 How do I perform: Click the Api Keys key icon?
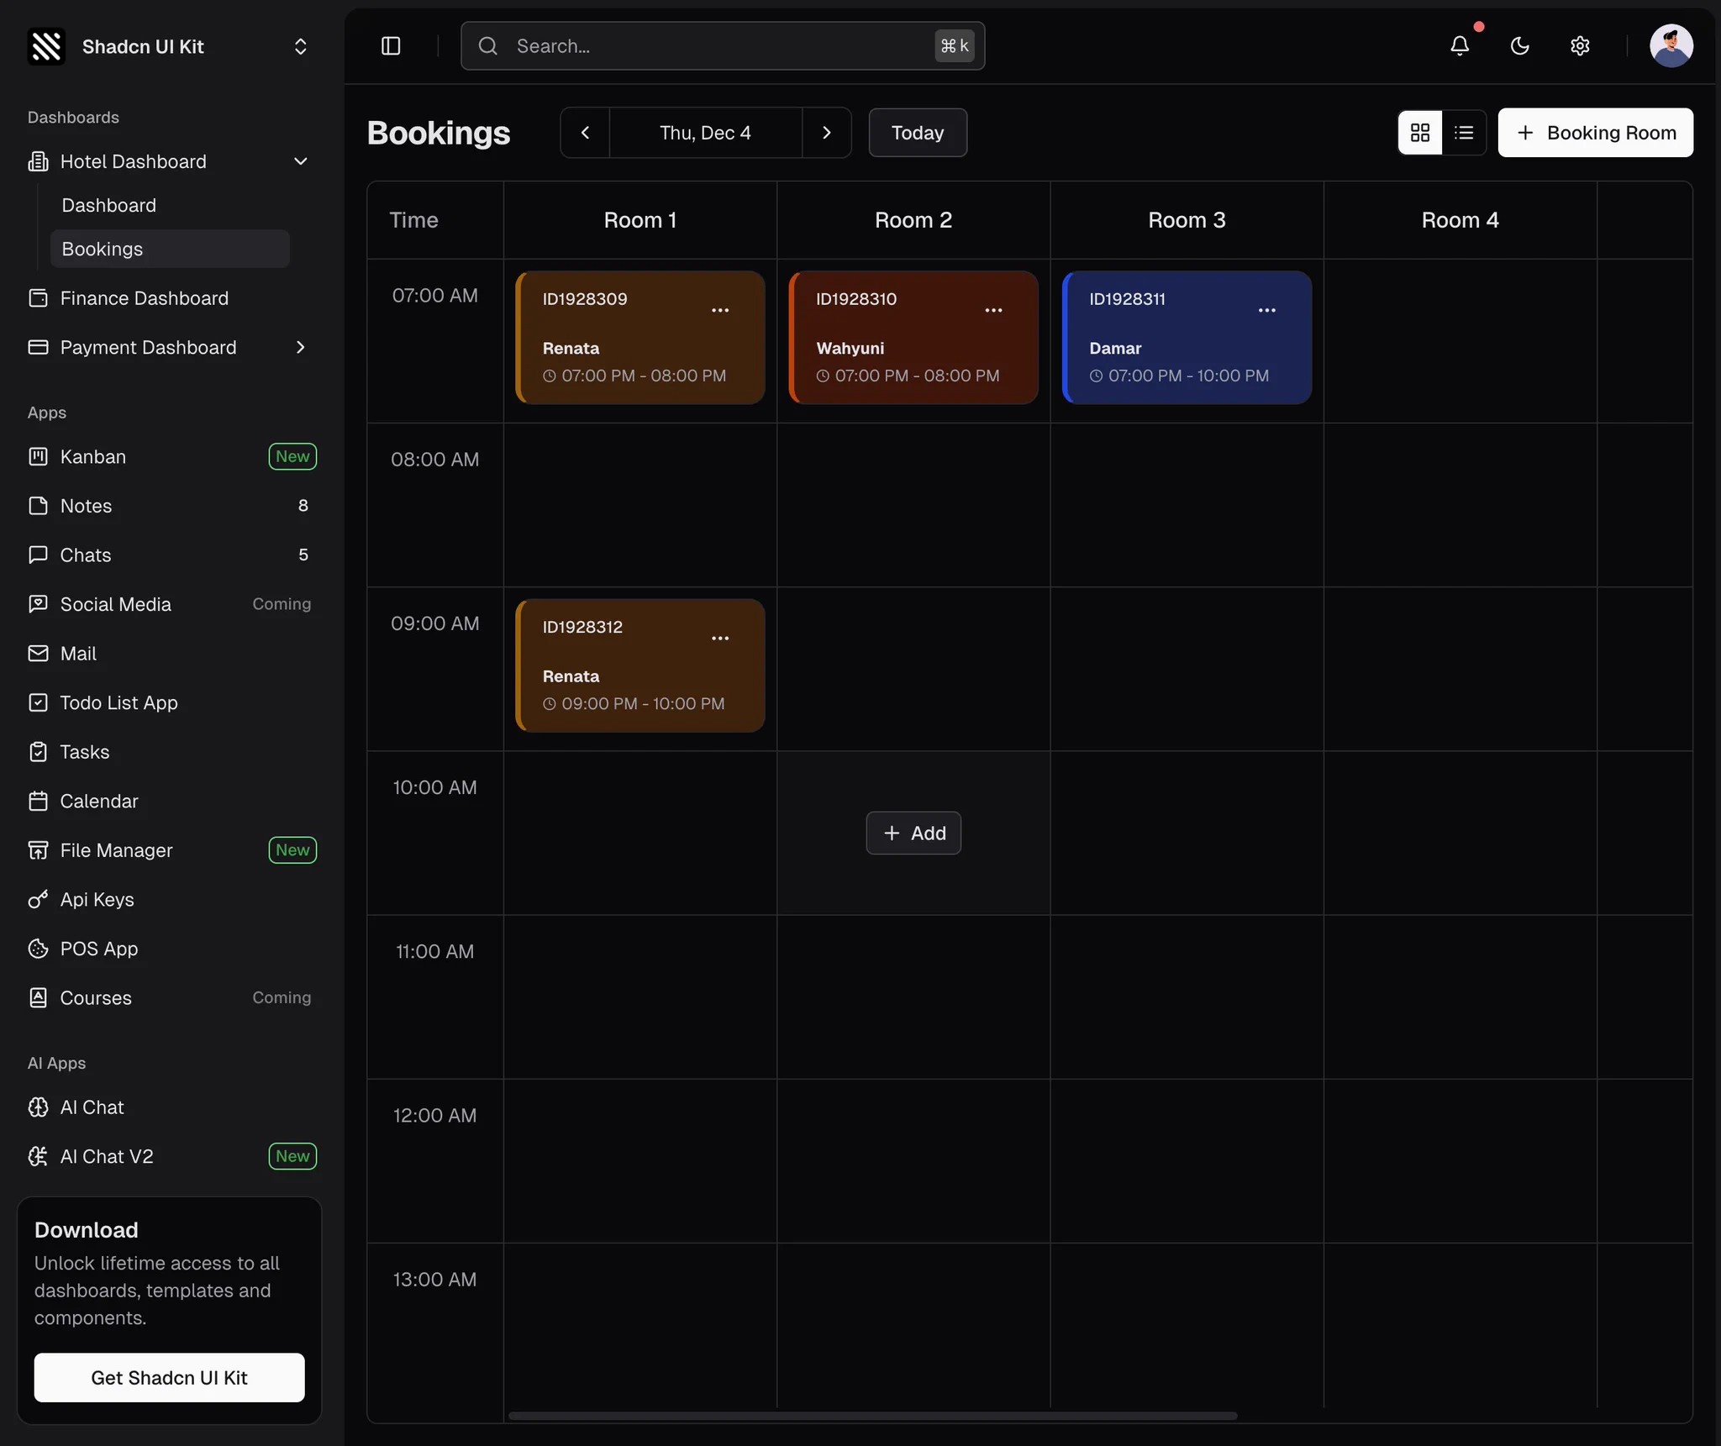pyautogui.click(x=38, y=899)
